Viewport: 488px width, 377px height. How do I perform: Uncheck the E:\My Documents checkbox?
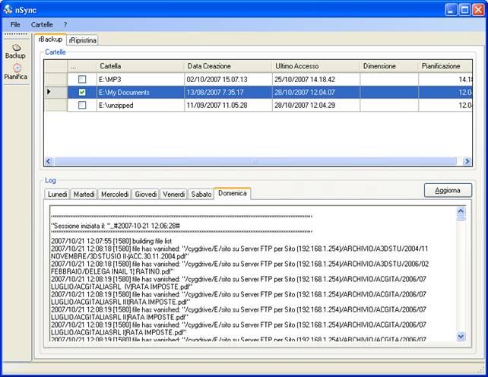point(82,92)
